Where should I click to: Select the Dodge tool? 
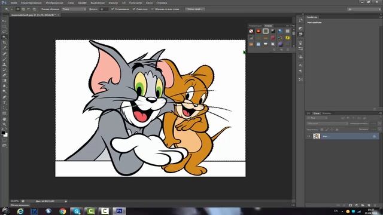(x=4, y=91)
